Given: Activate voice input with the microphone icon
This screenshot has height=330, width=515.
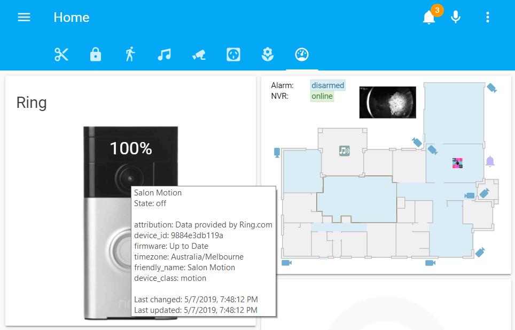Looking at the screenshot, I should click(455, 17).
